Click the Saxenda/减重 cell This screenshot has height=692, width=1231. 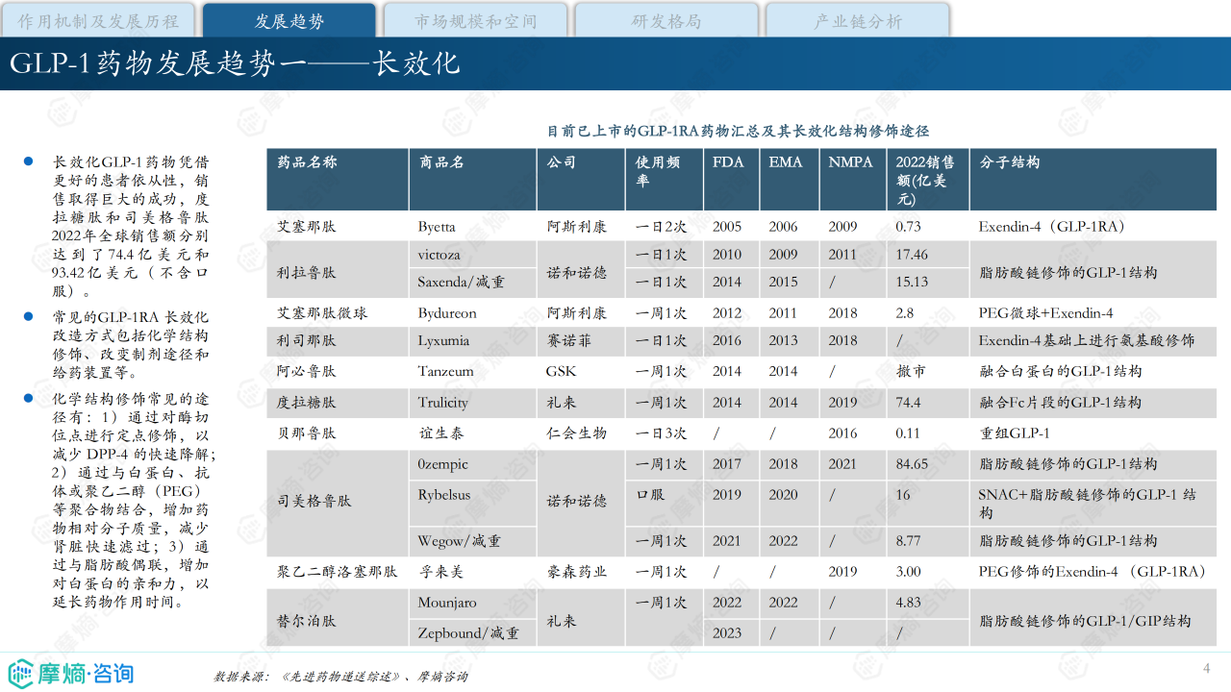click(x=472, y=283)
